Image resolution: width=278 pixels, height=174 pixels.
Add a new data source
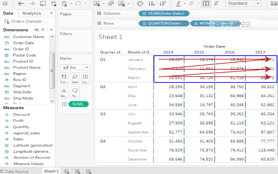point(54,3)
